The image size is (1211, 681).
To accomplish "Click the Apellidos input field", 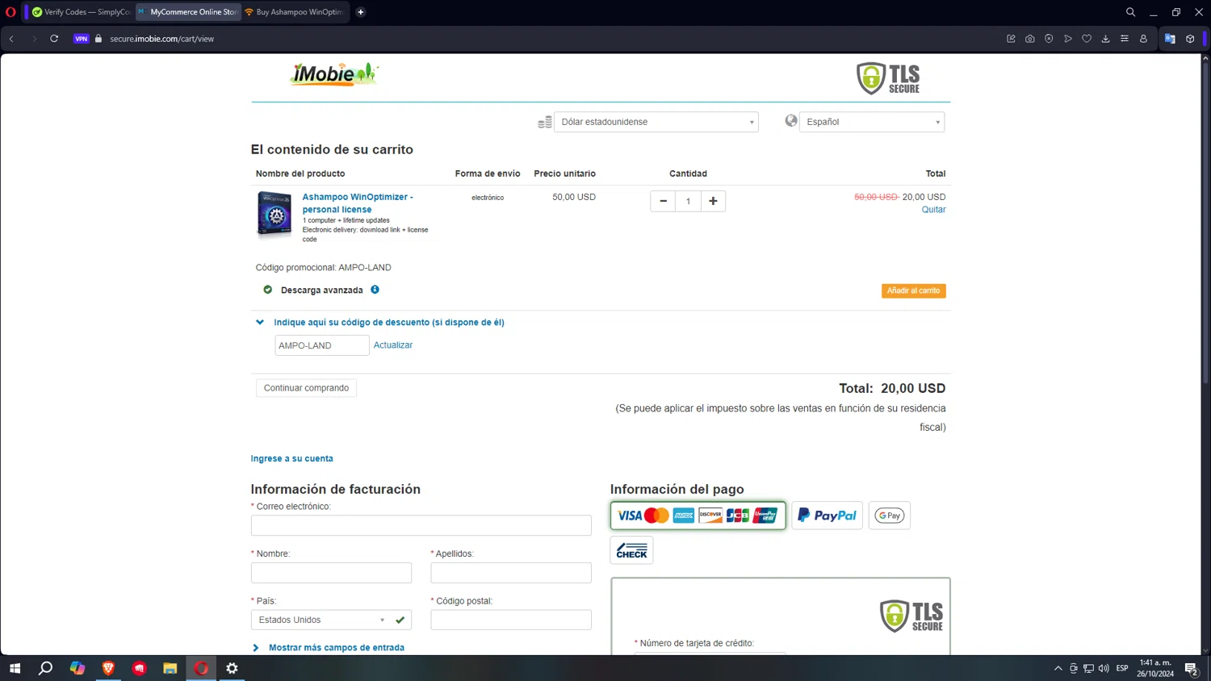I will pyautogui.click(x=511, y=573).
